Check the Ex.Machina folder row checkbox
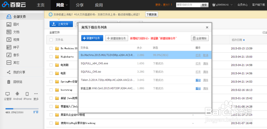This screenshot has width=267, height=129. pyautogui.click(x=51, y=48)
